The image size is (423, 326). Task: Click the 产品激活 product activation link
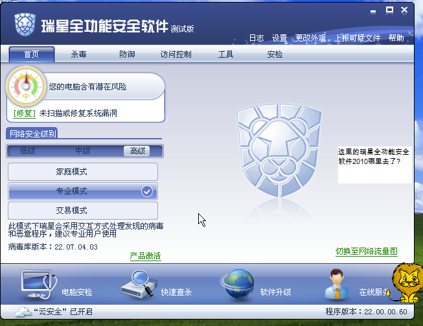click(145, 256)
